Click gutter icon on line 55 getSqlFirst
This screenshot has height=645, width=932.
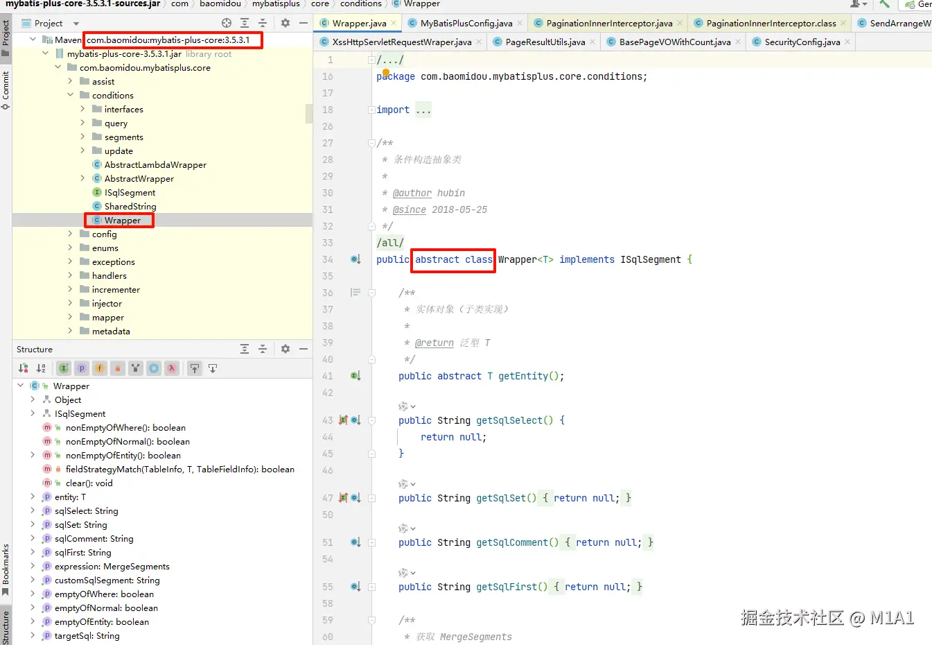click(x=355, y=587)
